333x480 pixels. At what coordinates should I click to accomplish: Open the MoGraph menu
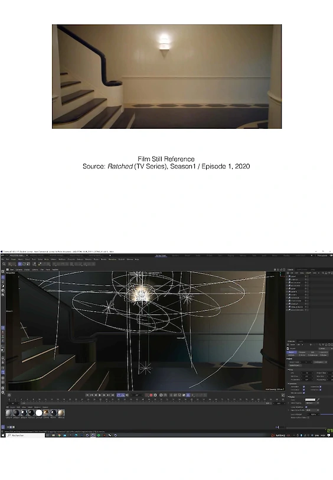tap(62, 260)
